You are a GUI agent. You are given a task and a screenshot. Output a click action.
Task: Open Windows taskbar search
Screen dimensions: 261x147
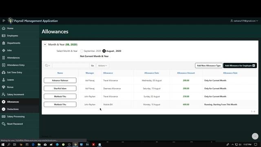pyautogui.click(x=9, y=145)
